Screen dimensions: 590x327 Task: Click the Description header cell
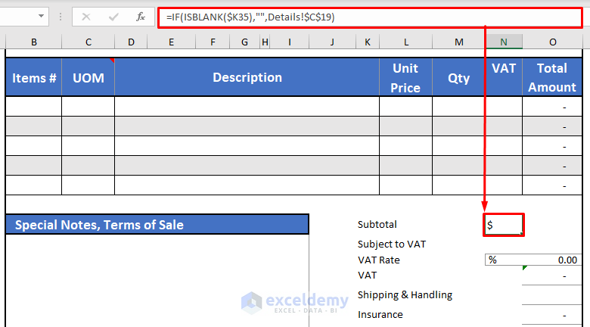(x=247, y=78)
